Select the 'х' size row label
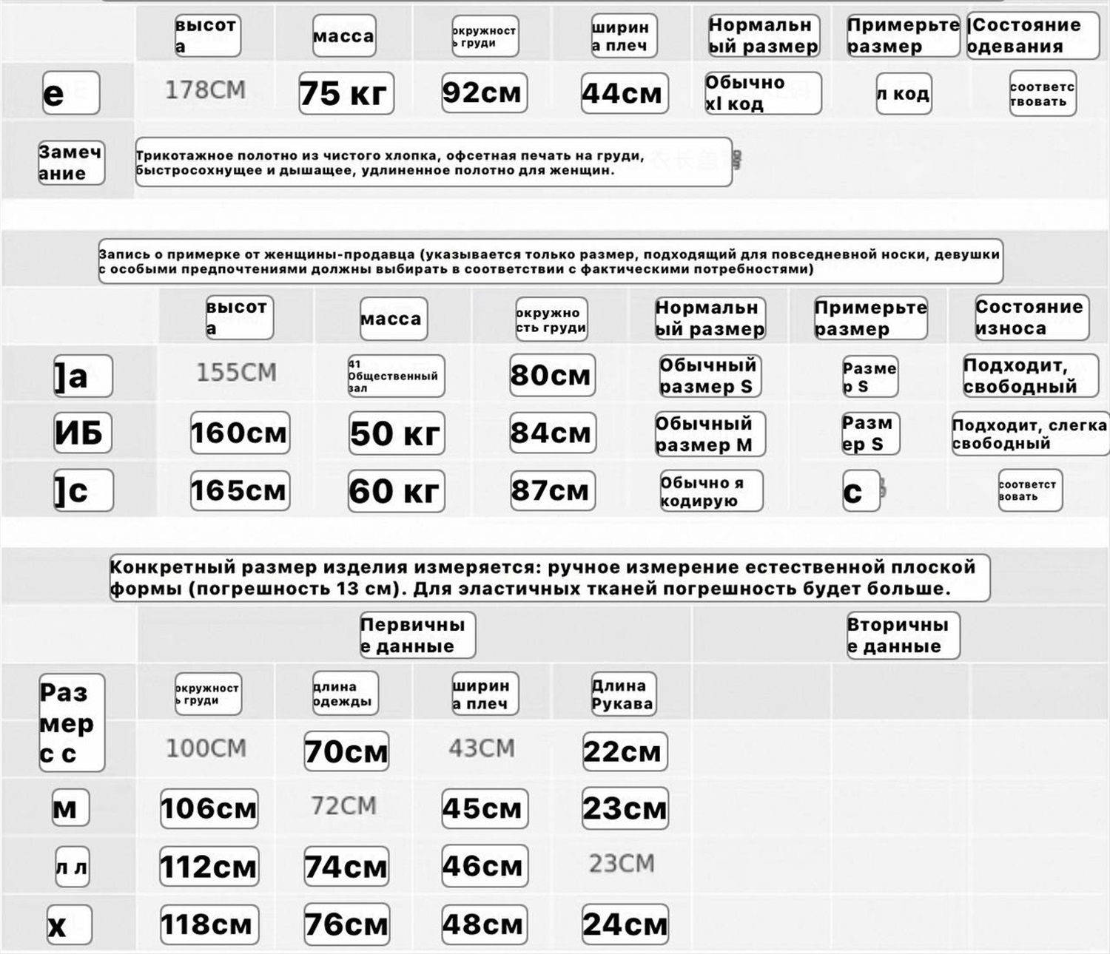 pyautogui.click(x=69, y=924)
